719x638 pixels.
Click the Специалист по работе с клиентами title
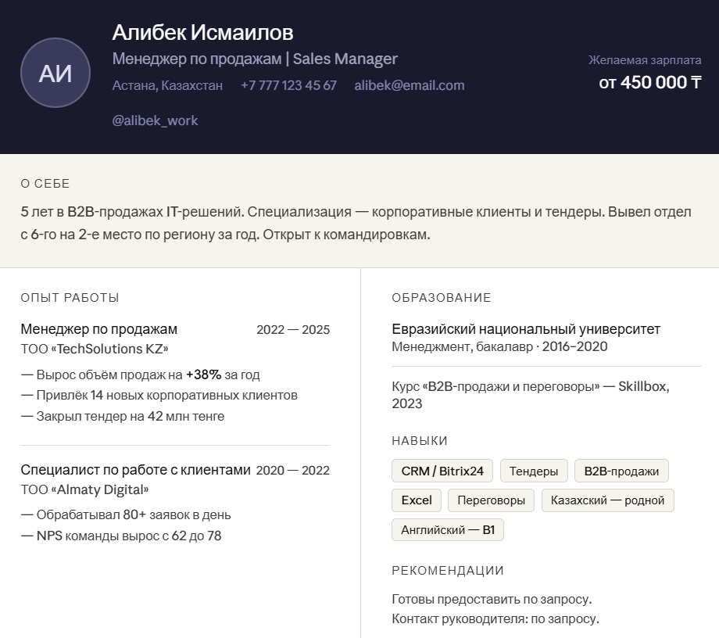[x=135, y=470]
